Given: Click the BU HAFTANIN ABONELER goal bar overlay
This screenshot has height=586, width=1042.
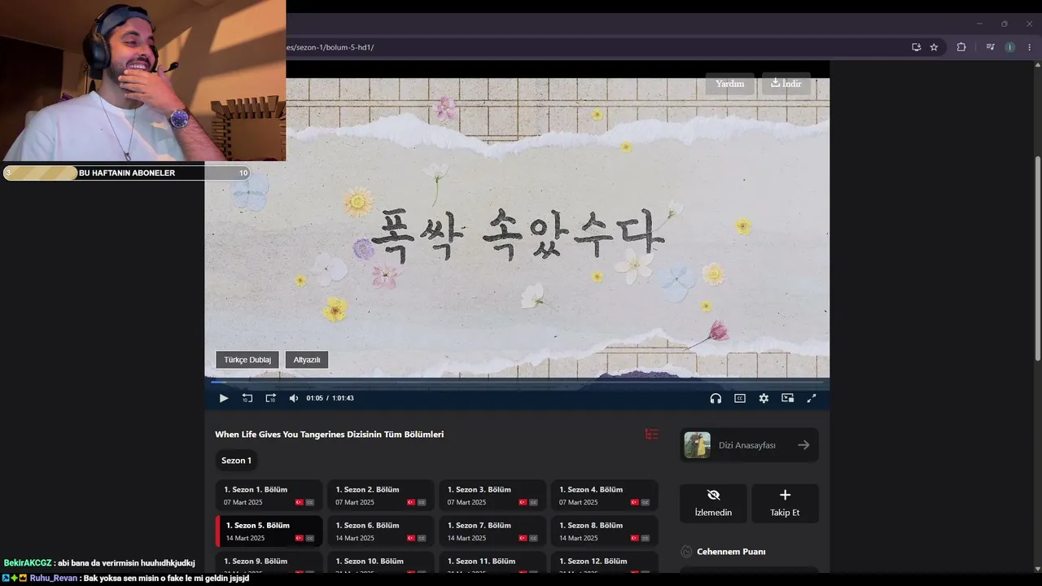Looking at the screenshot, I should (x=126, y=173).
